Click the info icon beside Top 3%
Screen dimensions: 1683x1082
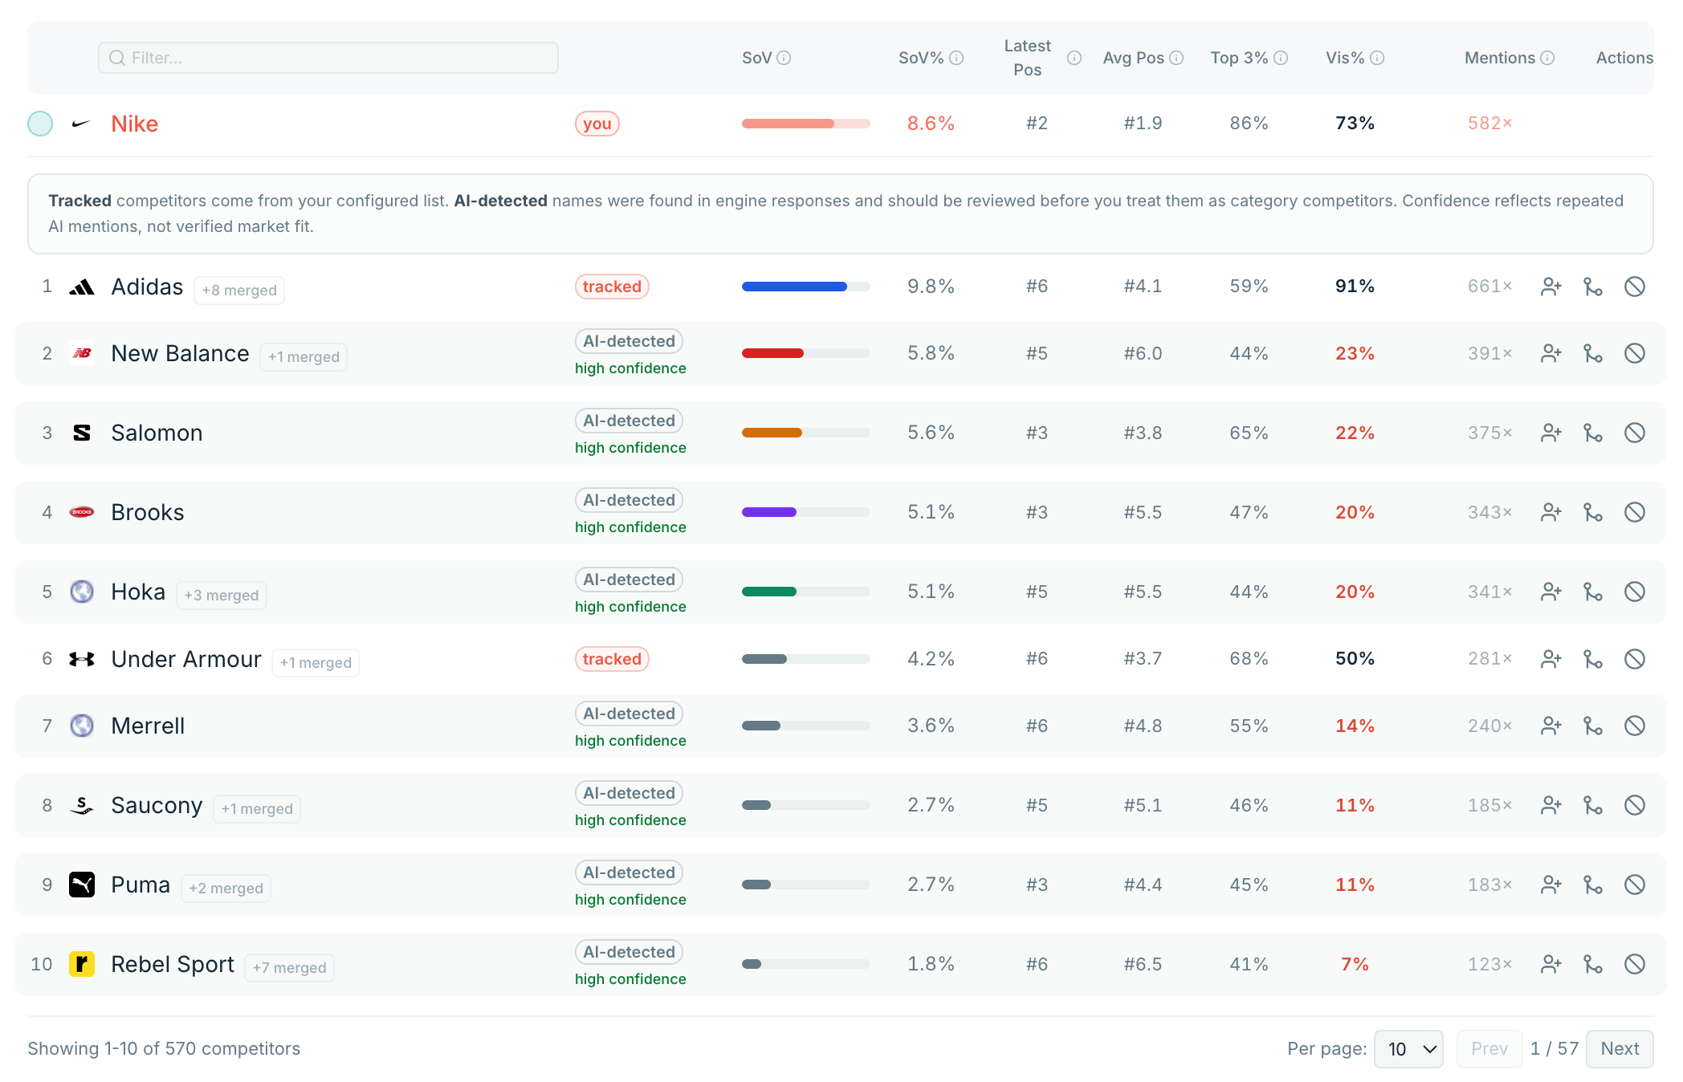(1281, 58)
